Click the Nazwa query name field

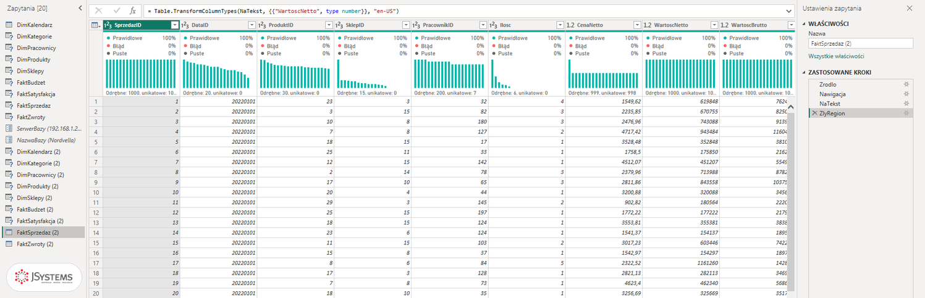860,43
